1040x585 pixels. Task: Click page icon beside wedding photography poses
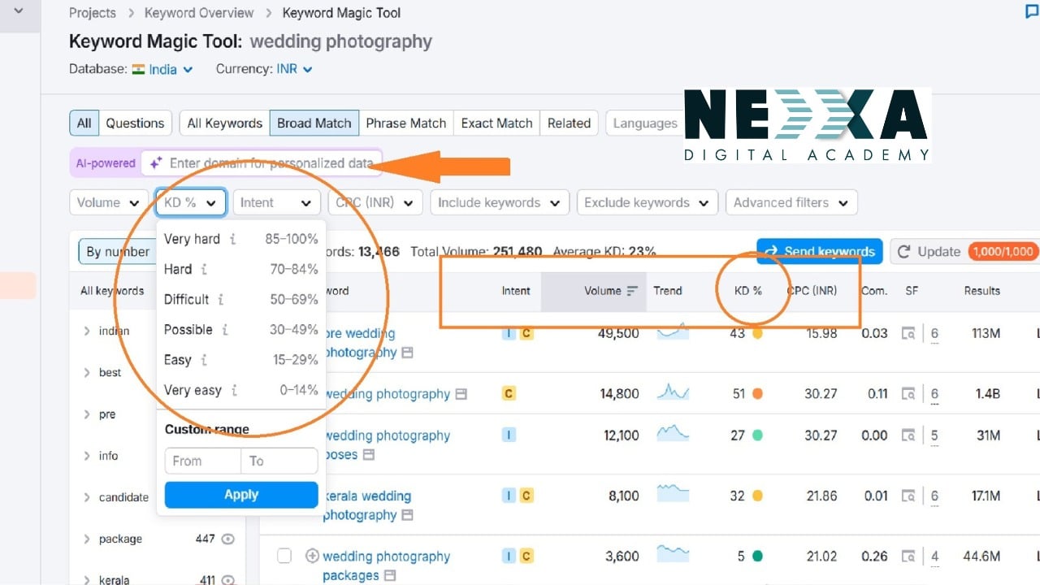[368, 455]
